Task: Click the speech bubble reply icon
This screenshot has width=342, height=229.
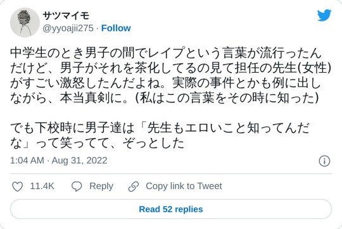Action: click(x=77, y=187)
